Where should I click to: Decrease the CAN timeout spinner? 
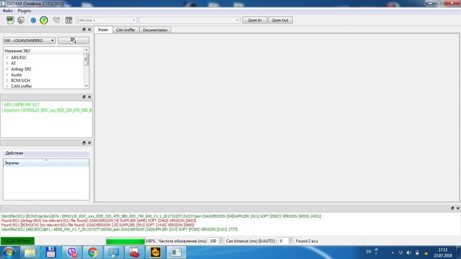pyautogui.click(x=291, y=243)
